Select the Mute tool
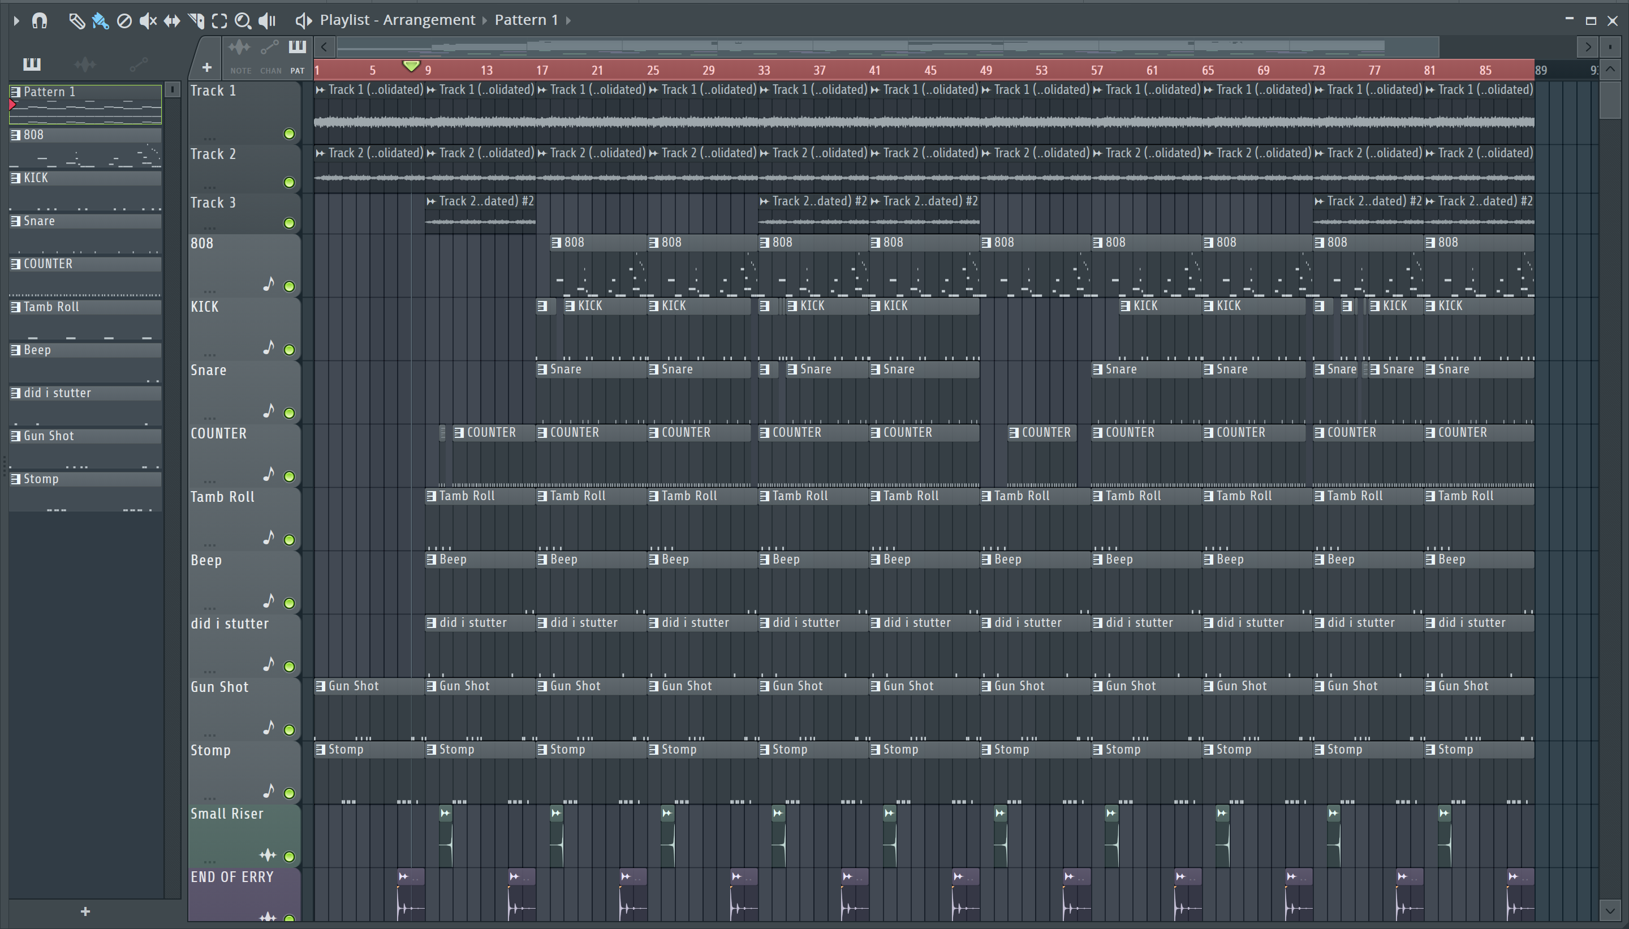 [148, 21]
